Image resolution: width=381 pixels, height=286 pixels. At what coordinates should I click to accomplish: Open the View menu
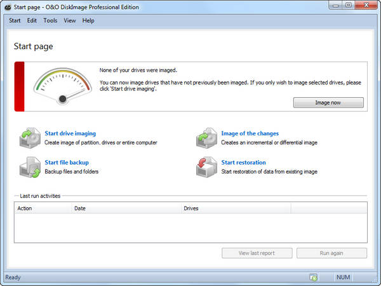click(69, 20)
